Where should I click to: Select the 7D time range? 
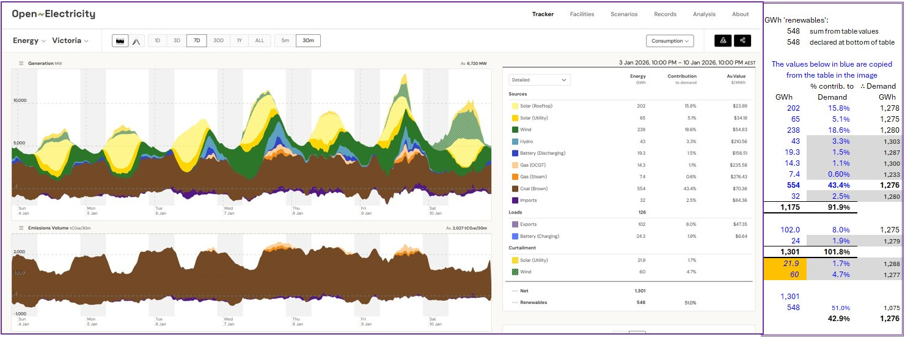pyautogui.click(x=197, y=41)
